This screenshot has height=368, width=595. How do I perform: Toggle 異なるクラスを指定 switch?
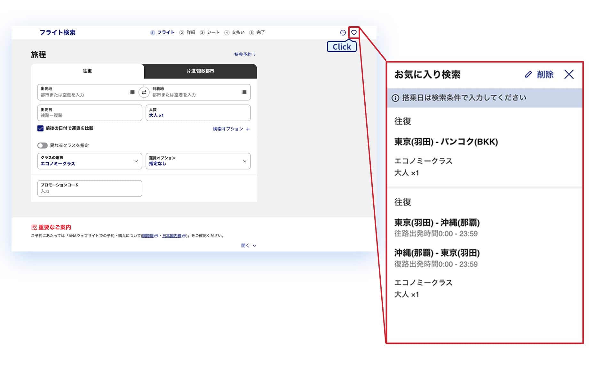(x=42, y=146)
